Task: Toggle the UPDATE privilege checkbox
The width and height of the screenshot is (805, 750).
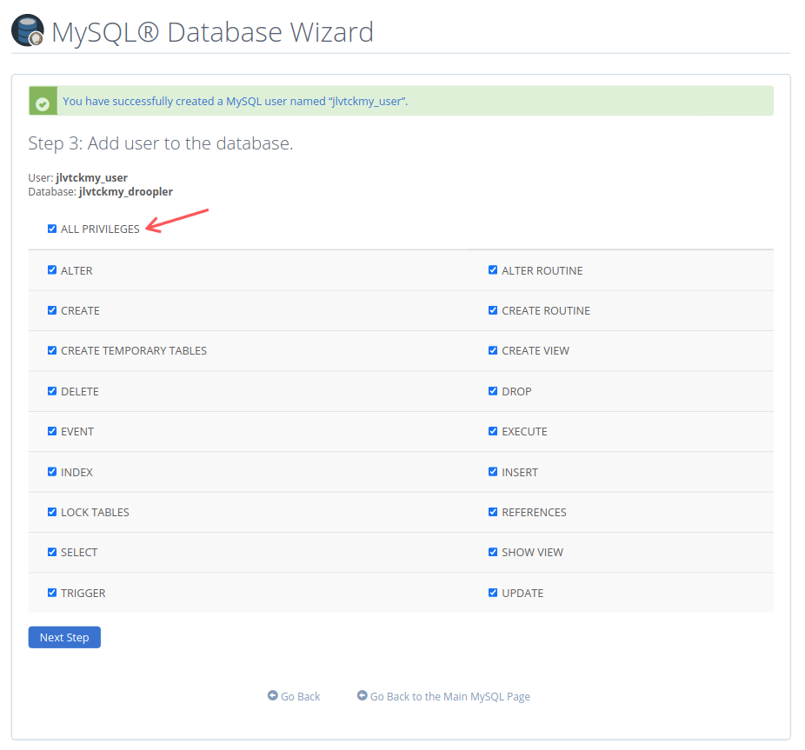Action: tap(493, 592)
